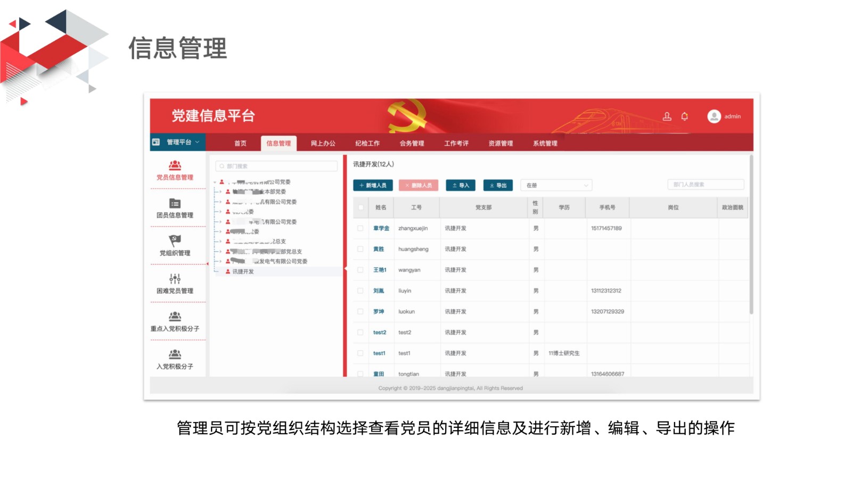This screenshot has height=479, width=852.
Task: Expand the 总支 tree node
Action: tap(220, 241)
